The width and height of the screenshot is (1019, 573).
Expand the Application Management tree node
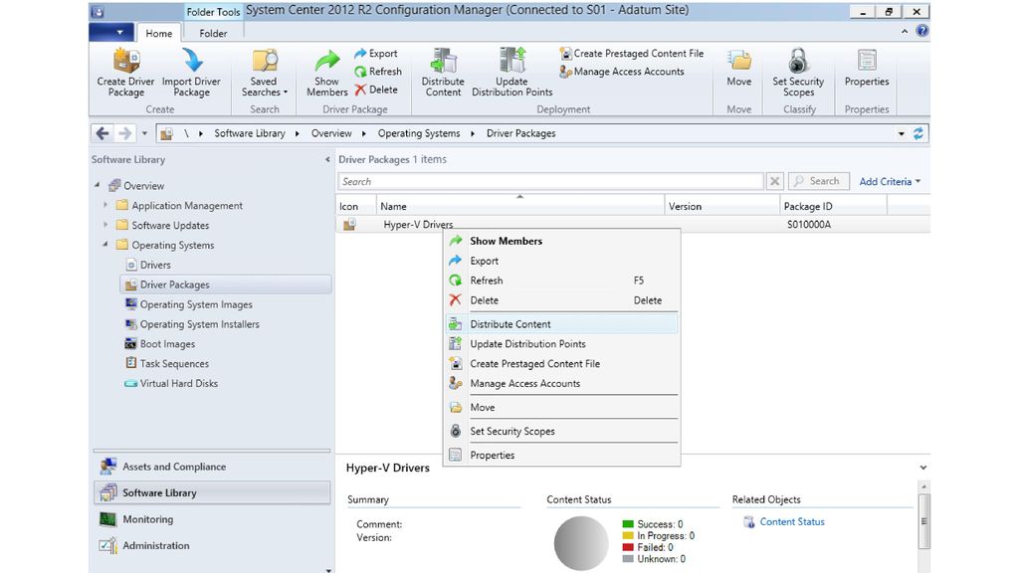click(105, 205)
